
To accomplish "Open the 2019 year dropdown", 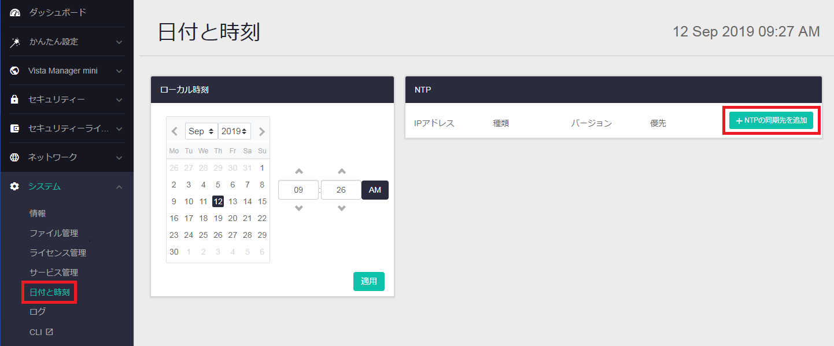I will [234, 131].
